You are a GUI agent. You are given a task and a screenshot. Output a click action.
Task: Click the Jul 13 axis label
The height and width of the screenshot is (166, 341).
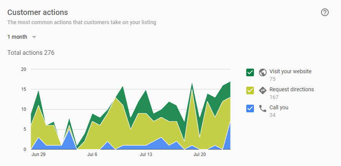click(x=146, y=155)
